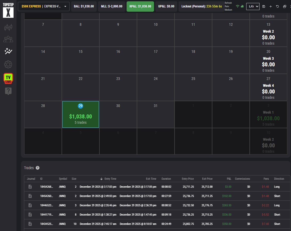Click the 25,776.75 exit price cell
The image size is (291, 231).
pyautogui.click(x=207, y=205)
